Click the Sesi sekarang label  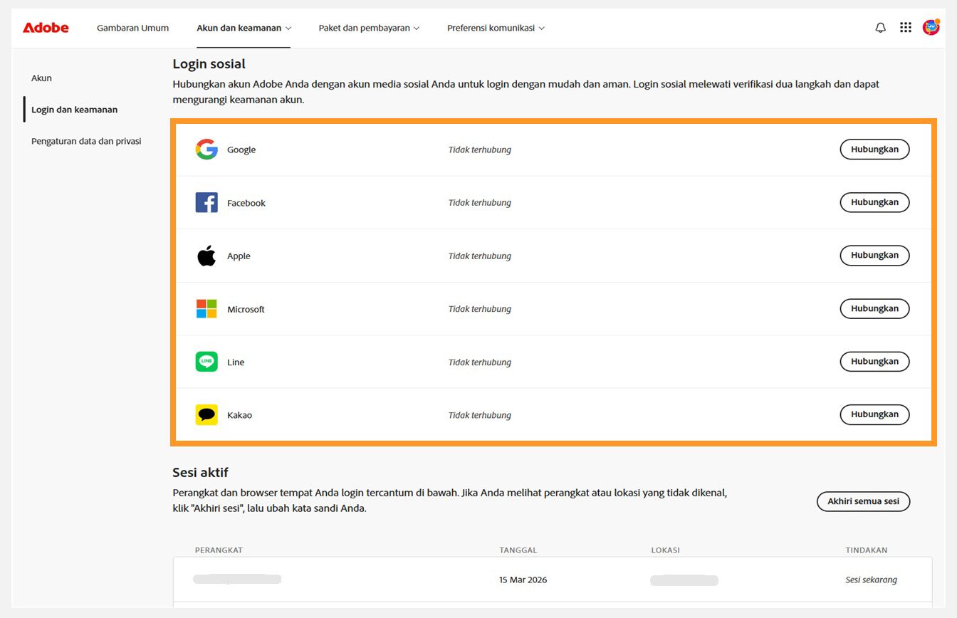871,580
